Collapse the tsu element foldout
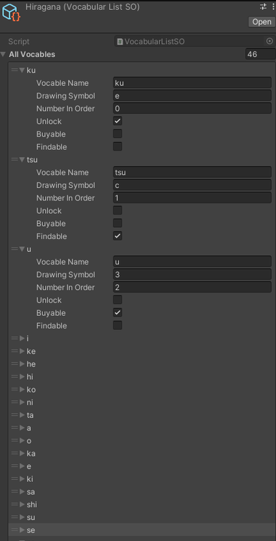 click(22, 160)
